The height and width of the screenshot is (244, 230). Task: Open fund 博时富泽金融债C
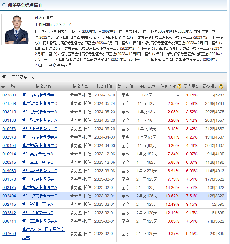click(38, 162)
